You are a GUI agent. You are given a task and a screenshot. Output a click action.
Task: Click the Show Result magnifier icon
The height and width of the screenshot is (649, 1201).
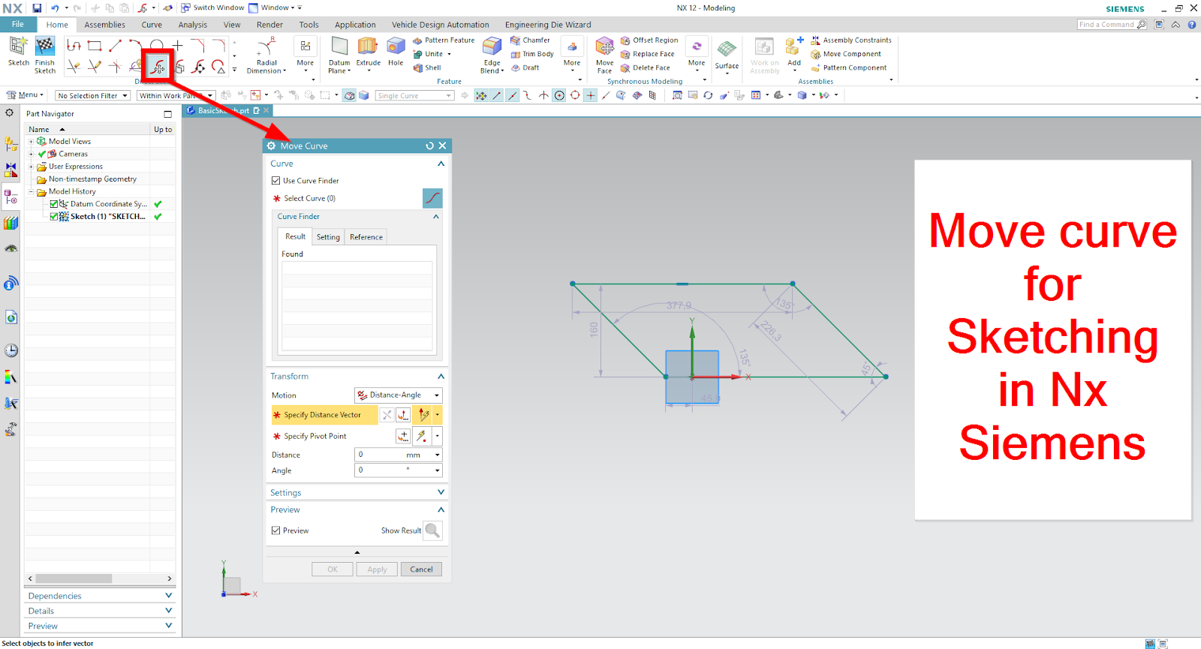(432, 530)
